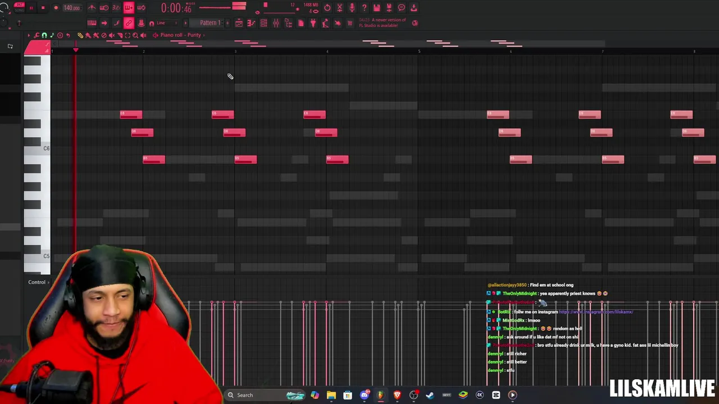The width and height of the screenshot is (719, 404).
Task: Select the first E6 note in bar 1
Action: [131, 114]
